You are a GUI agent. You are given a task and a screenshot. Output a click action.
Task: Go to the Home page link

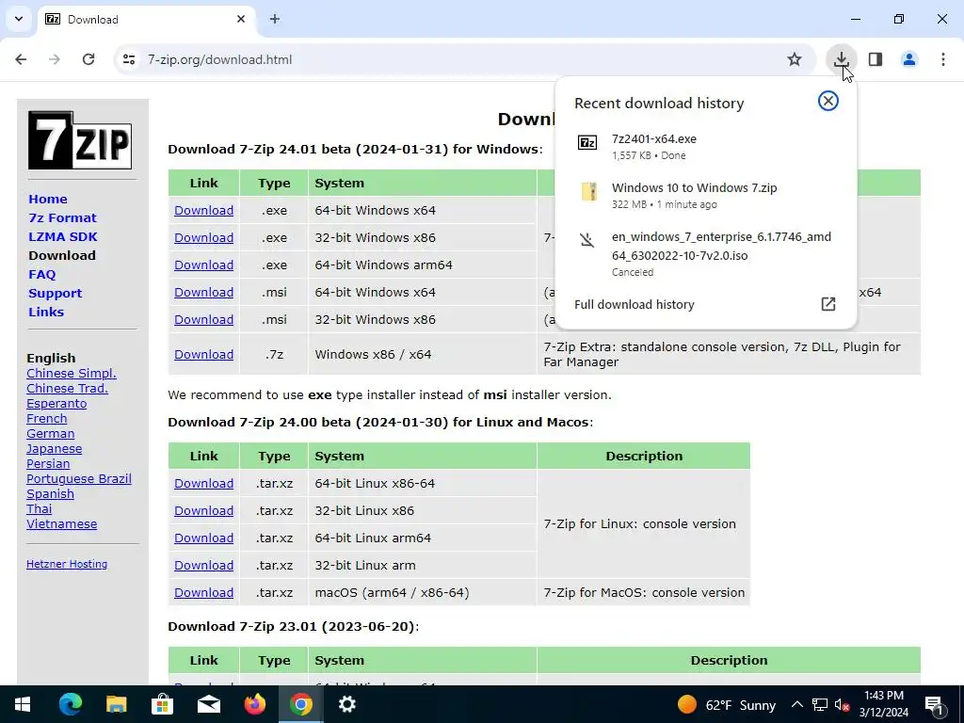48,200
